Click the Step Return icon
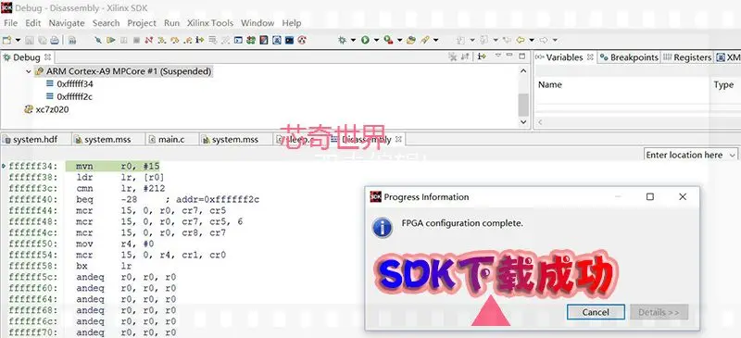 click(188, 40)
